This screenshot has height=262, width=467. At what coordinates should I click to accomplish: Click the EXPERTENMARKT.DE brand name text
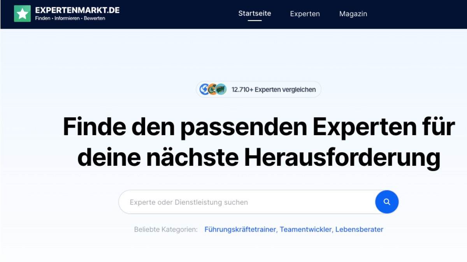77,10
